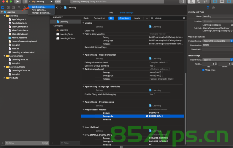Click the Organization text field
The height and width of the screenshot is (148, 233).
[x=218, y=45]
